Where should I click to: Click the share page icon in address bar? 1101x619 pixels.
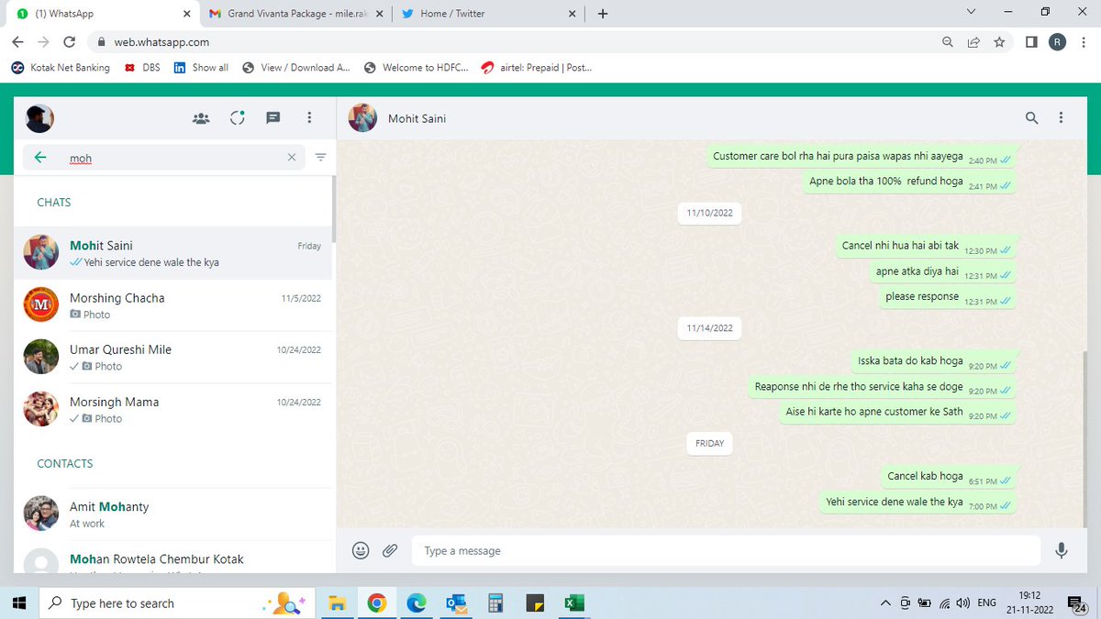pyautogui.click(x=973, y=42)
